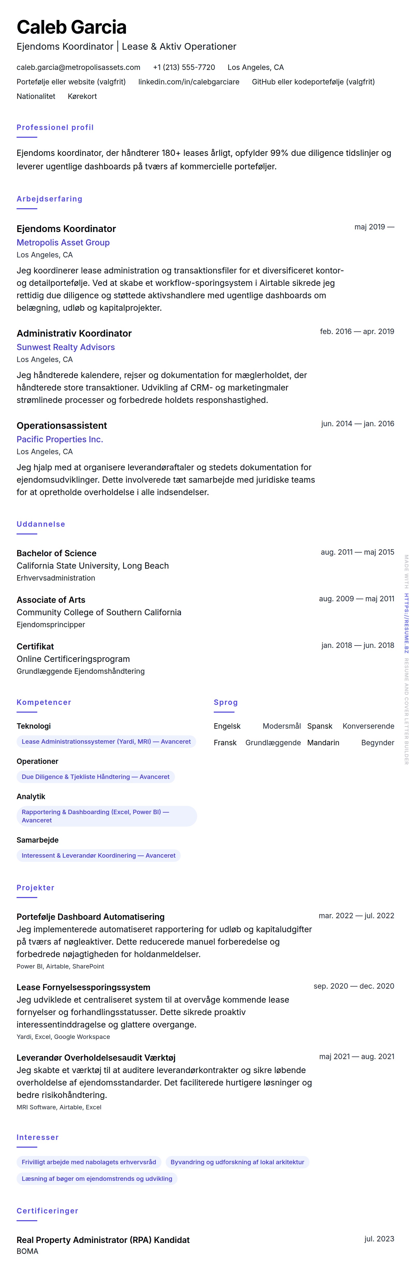
Task: Select the Due Diligence & Tjekliste Håndtering tag
Action: tap(95, 776)
